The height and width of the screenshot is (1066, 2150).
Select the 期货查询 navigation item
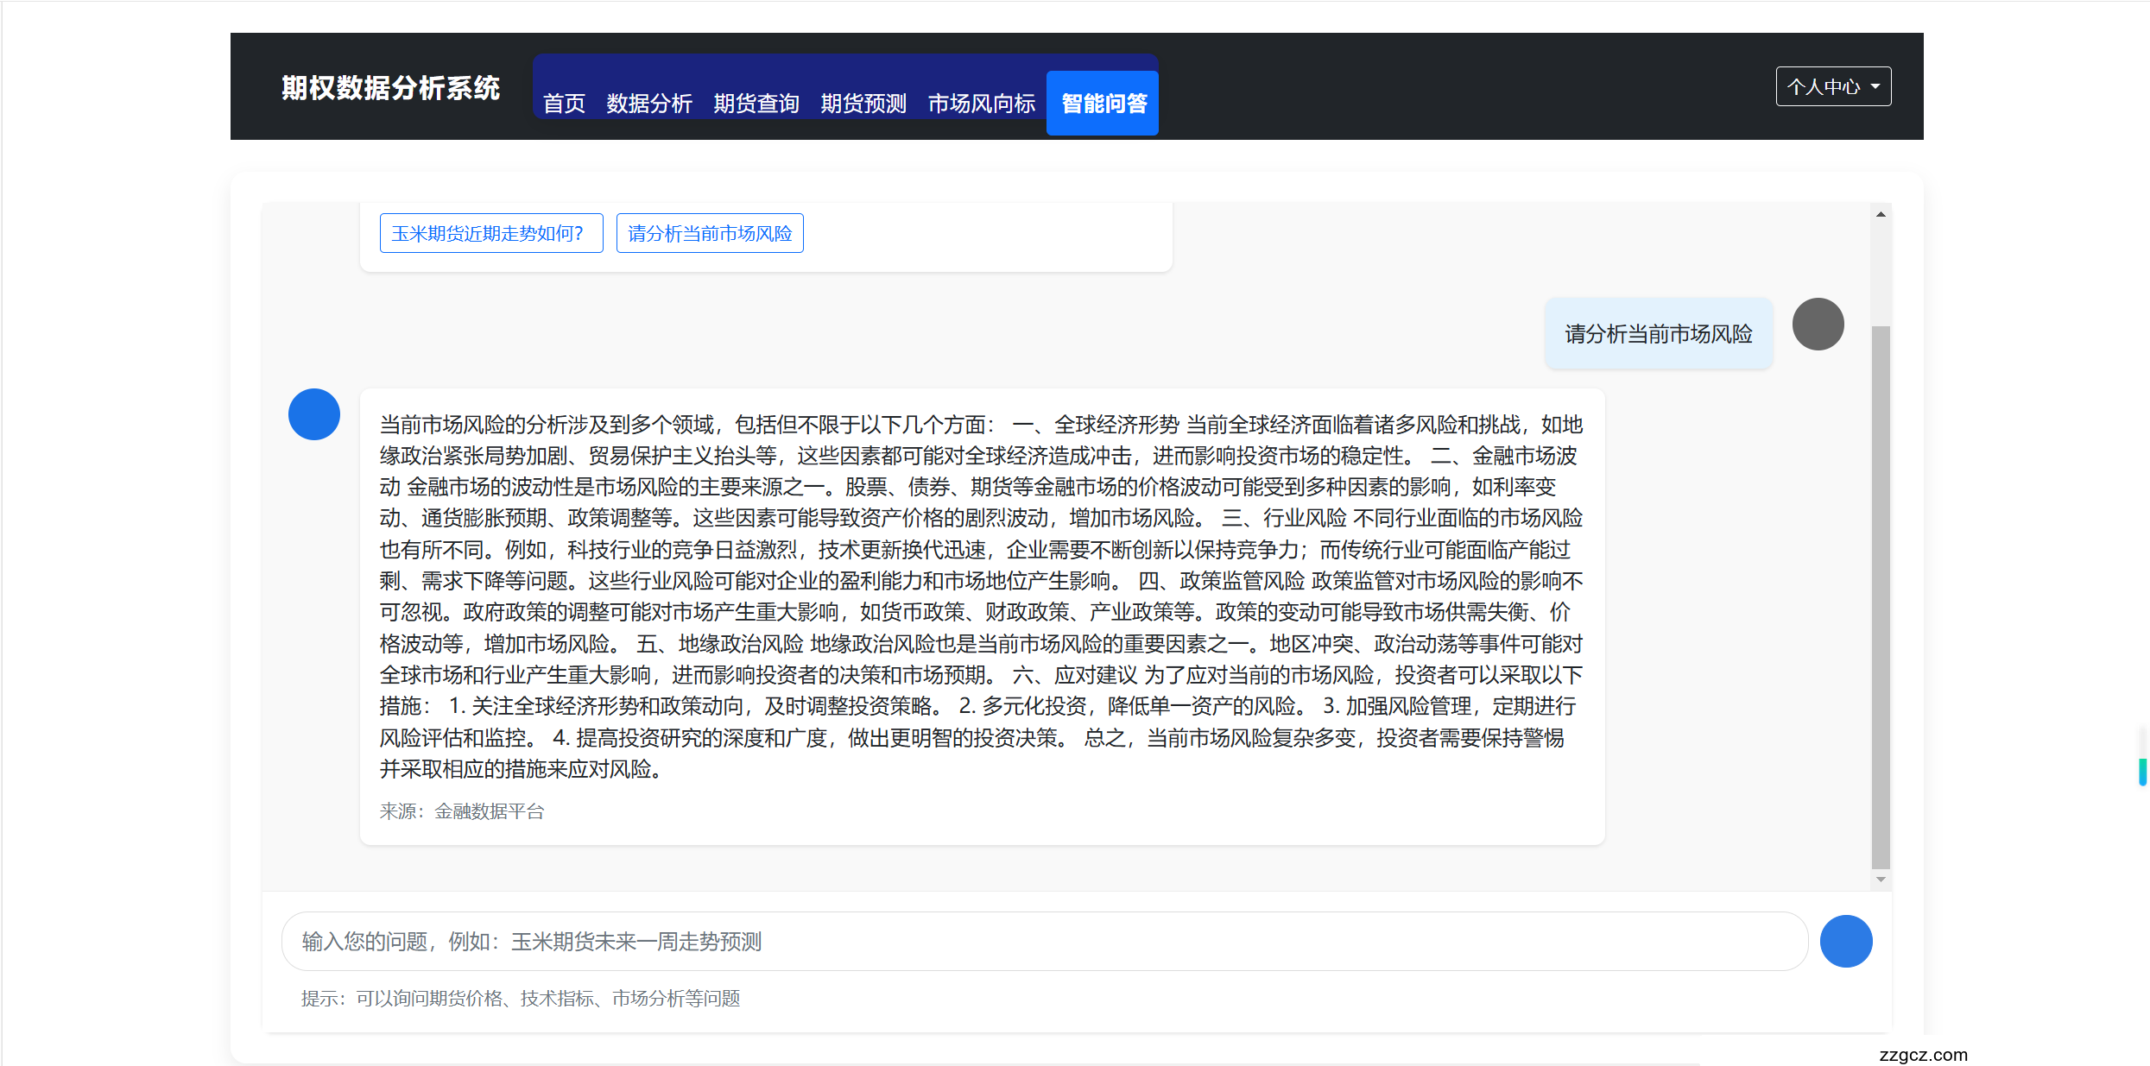[756, 103]
